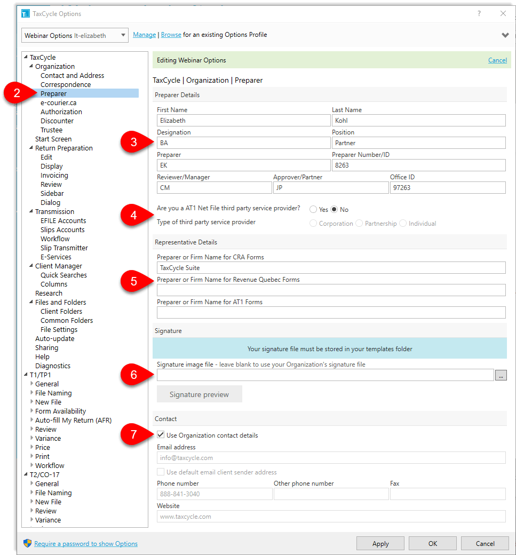The width and height of the screenshot is (516, 555).
Task: Click the Designation field containing BA
Action: (244, 142)
